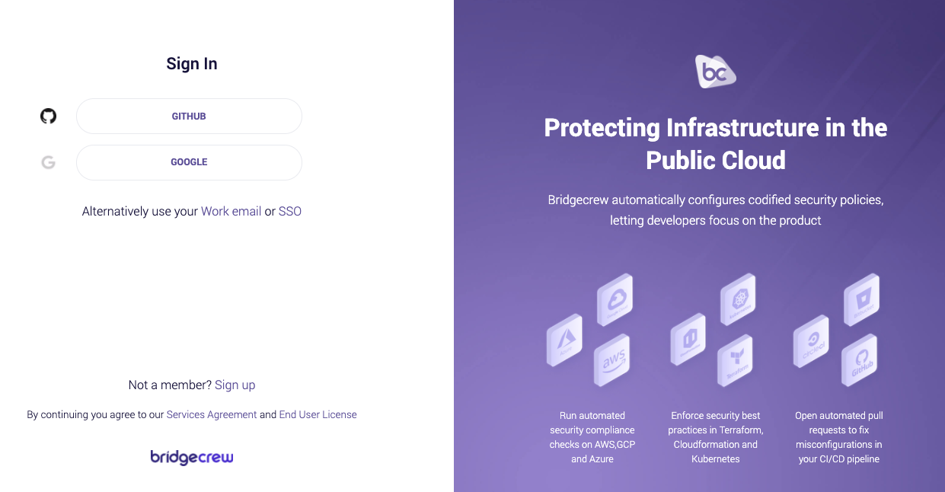Click the Bridgecrew bc logo badge
The height and width of the screenshot is (492, 945).
pos(716,72)
